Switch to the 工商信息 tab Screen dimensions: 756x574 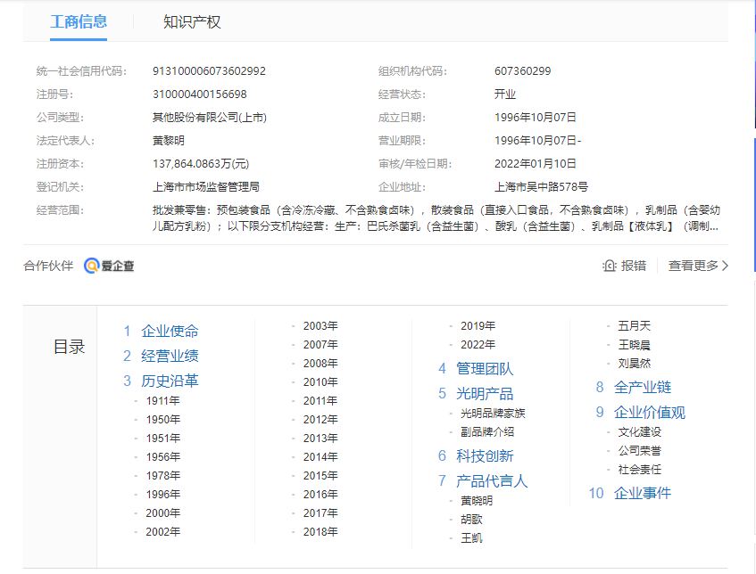[x=79, y=21]
